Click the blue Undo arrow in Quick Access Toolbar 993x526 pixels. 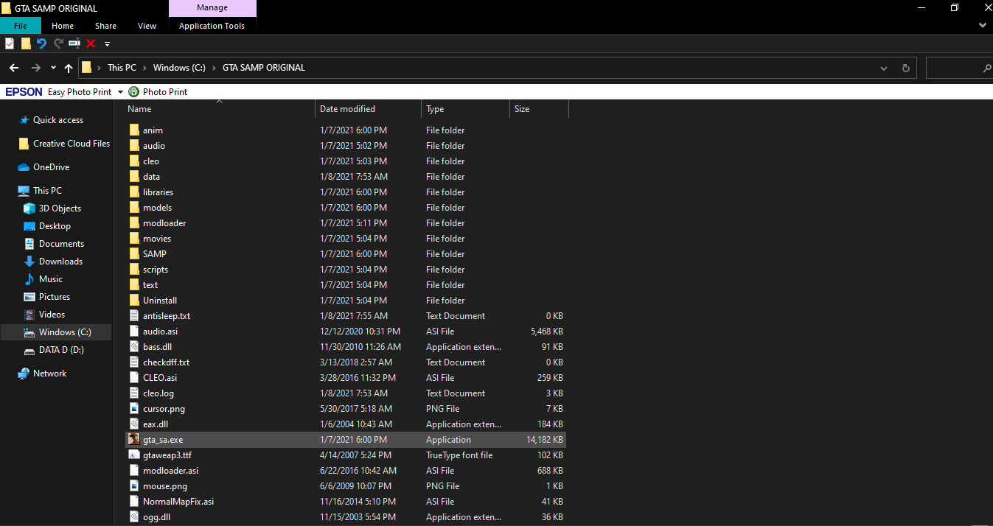42,43
